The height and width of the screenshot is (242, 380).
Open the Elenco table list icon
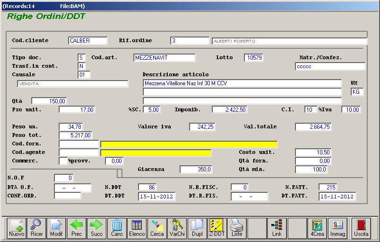[137, 228]
